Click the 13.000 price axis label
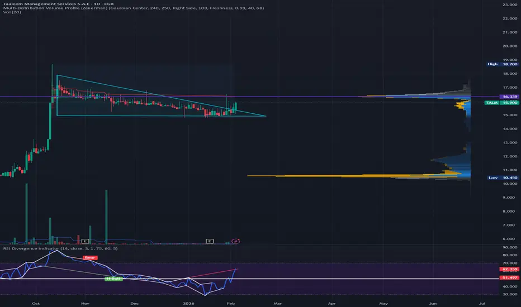This screenshot has width=521, height=307. point(510,143)
